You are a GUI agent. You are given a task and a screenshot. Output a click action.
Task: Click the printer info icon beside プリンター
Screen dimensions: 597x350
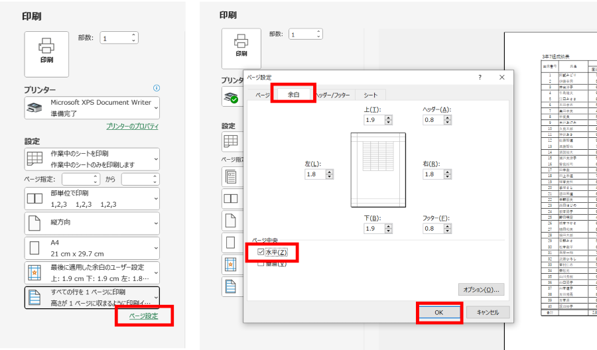click(157, 88)
